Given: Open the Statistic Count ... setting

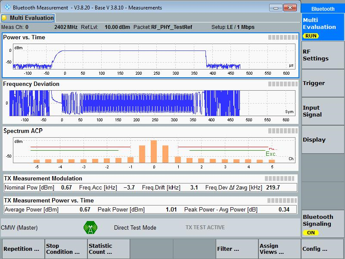Looking at the screenshot, I should pos(109,249).
